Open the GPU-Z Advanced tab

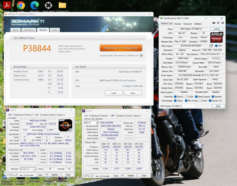(188, 24)
